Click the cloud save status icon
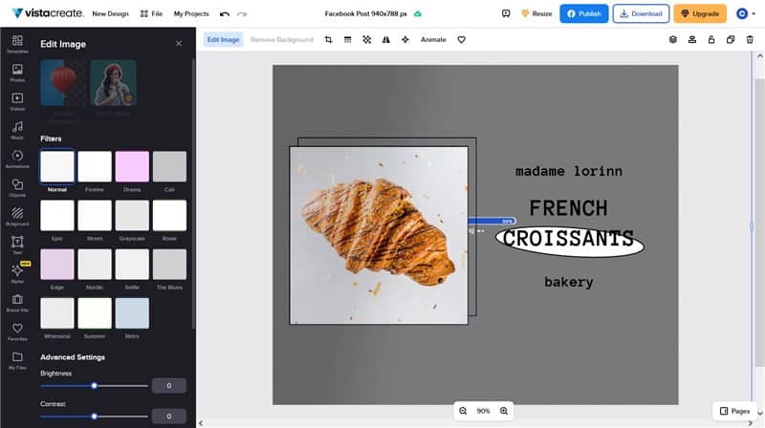Viewport: 765px width, 428px height. coord(418,13)
